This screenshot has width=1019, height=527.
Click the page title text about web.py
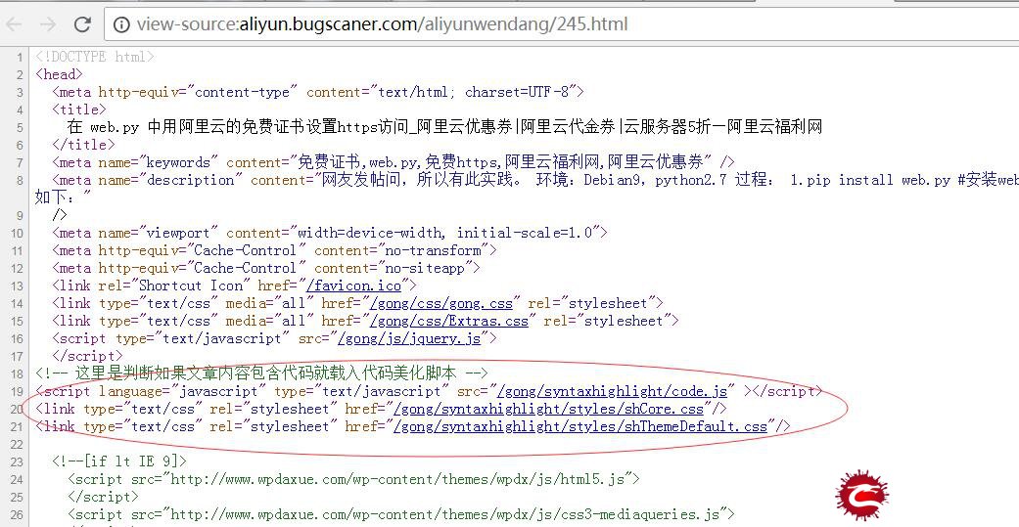pos(444,127)
